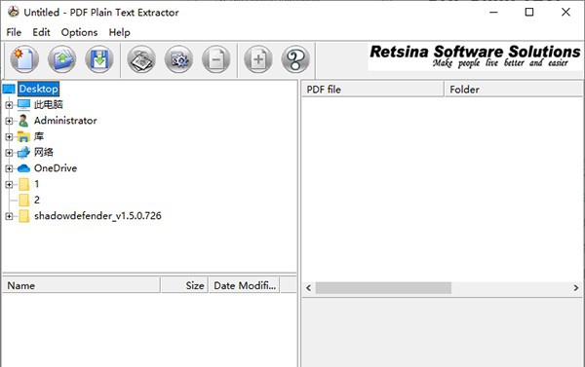Click the app icon in title bar
585x367 pixels.
[x=14, y=12]
